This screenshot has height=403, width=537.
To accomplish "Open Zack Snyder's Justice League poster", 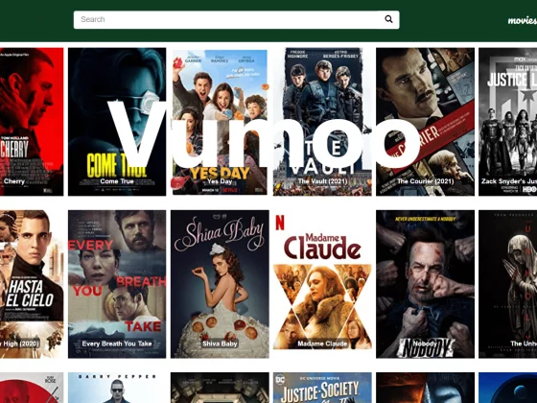I will pyautogui.click(x=508, y=122).
